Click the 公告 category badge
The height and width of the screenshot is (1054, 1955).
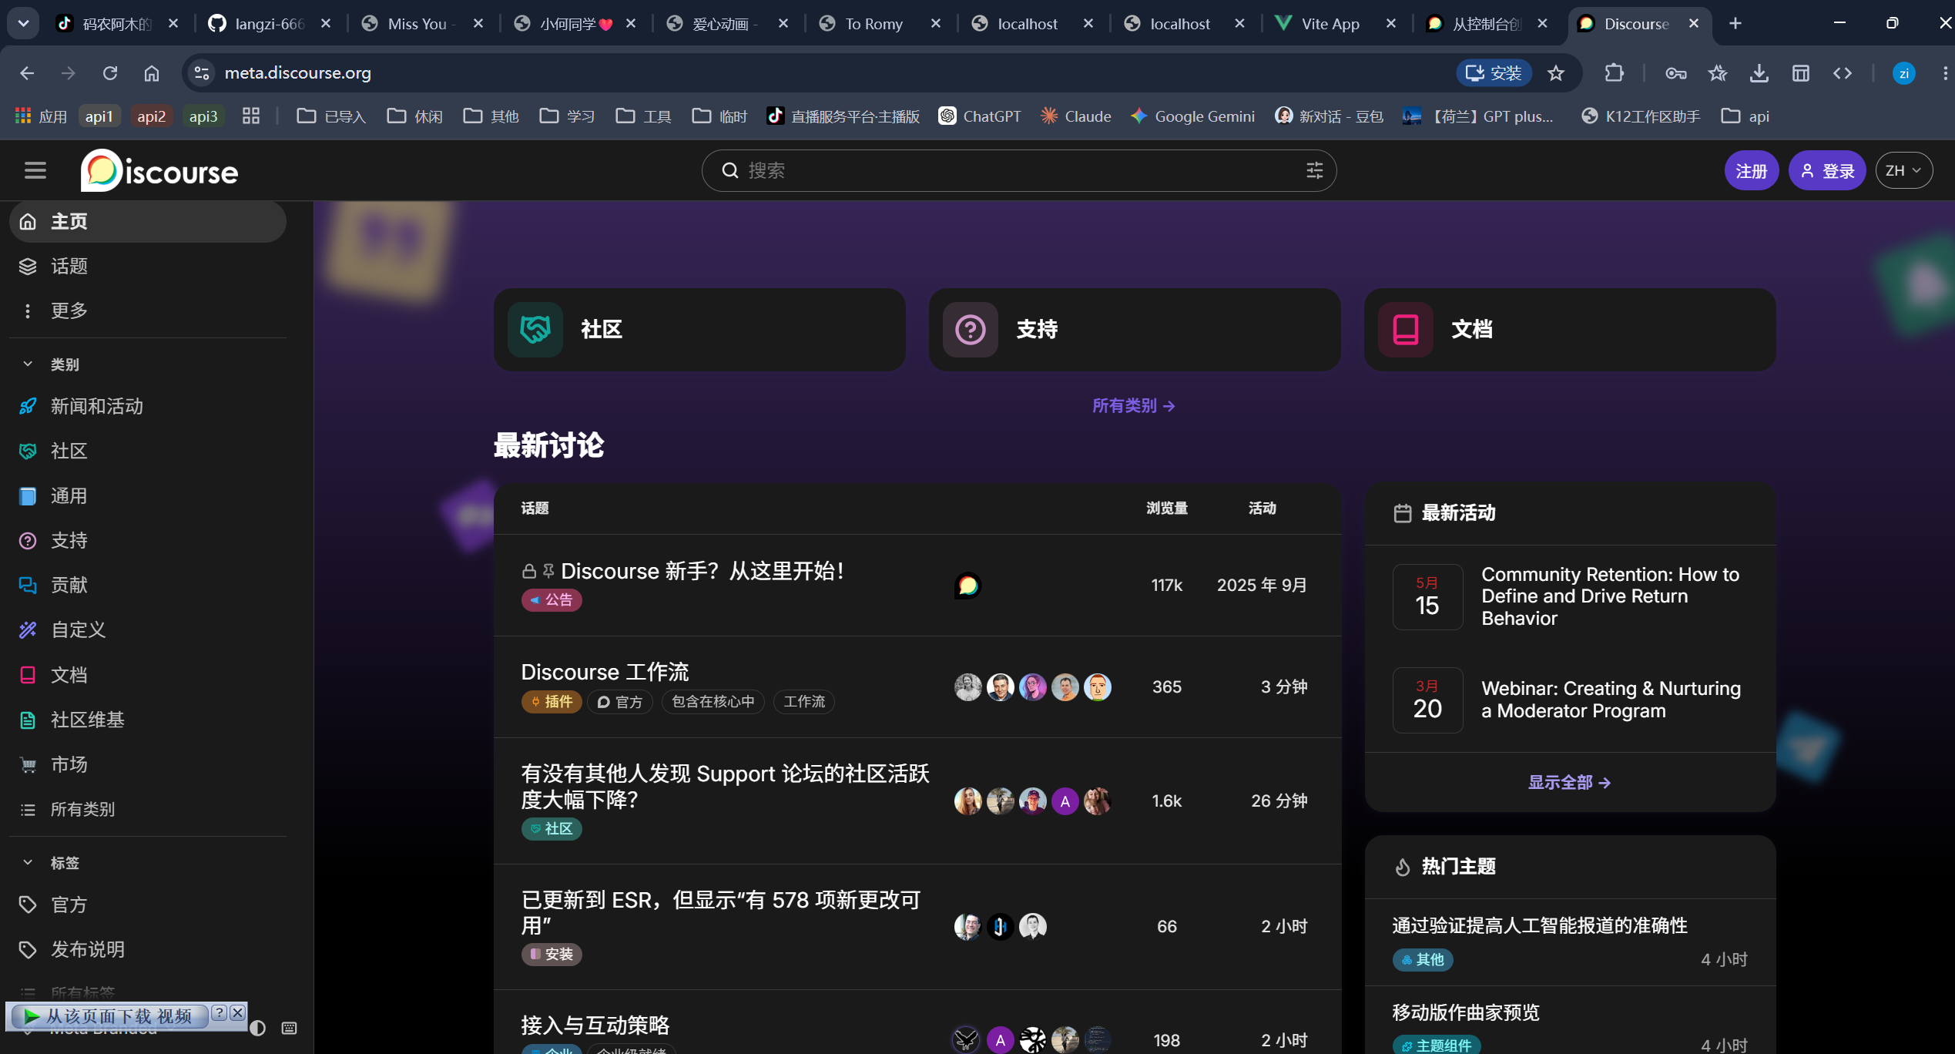pyautogui.click(x=552, y=600)
